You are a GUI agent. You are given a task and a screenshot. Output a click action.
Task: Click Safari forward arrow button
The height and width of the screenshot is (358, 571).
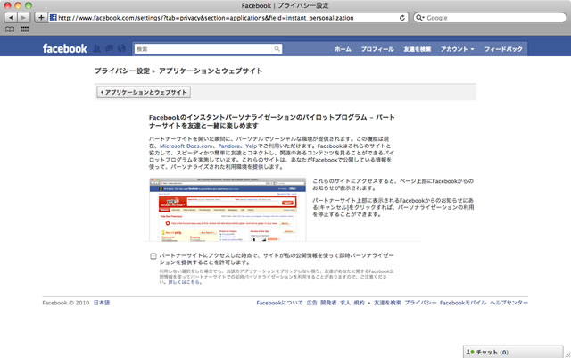[23, 18]
